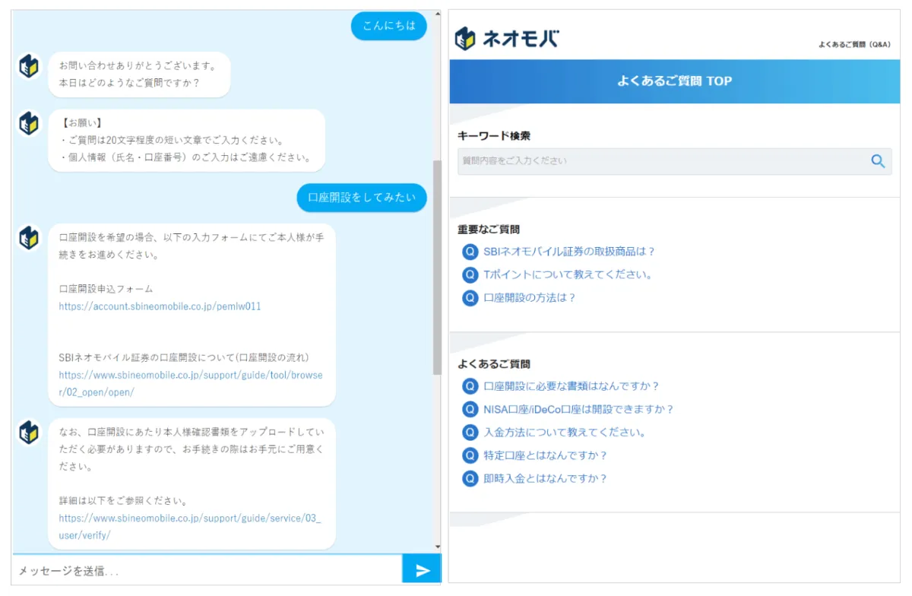Click the chatbot avatar icon beside the first reply
This screenshot has width=912, height=596.
click(x=28, y=67)
